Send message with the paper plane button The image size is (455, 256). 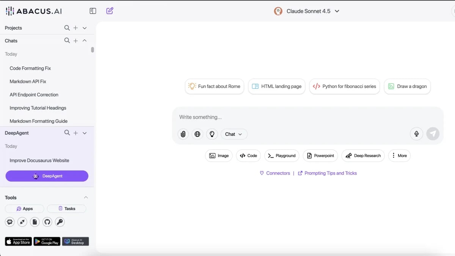tap(433, 134)
